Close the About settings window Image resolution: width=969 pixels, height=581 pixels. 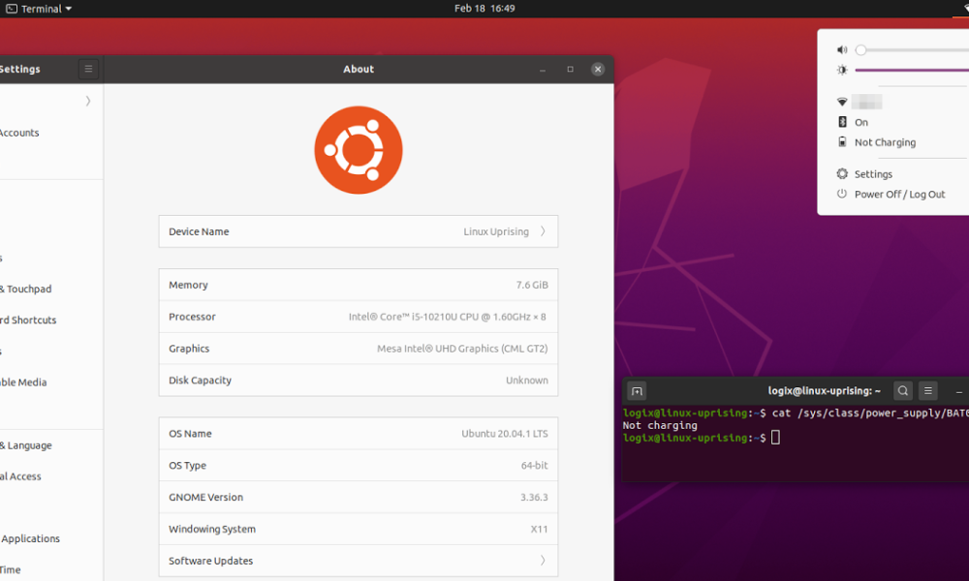pyautogui.click(x=598, y=69)
